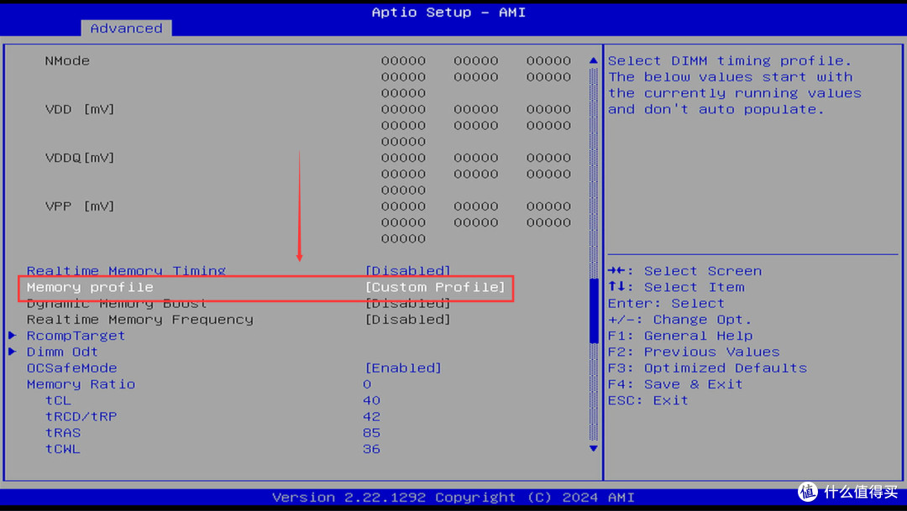Click the F3 Optimized Defaults hint
The width and height of the screenshot is (907, 511).
707,368
